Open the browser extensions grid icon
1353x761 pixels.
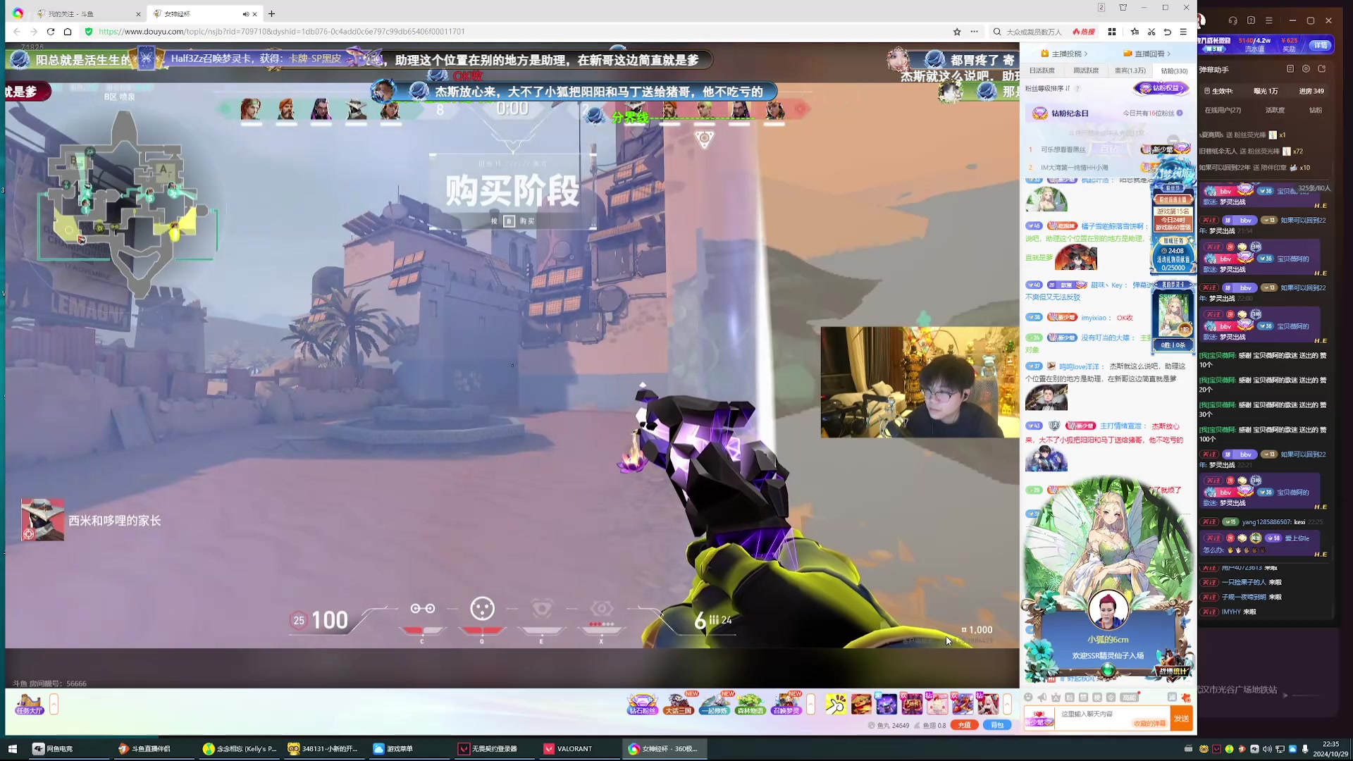[x=1112, y=32]
